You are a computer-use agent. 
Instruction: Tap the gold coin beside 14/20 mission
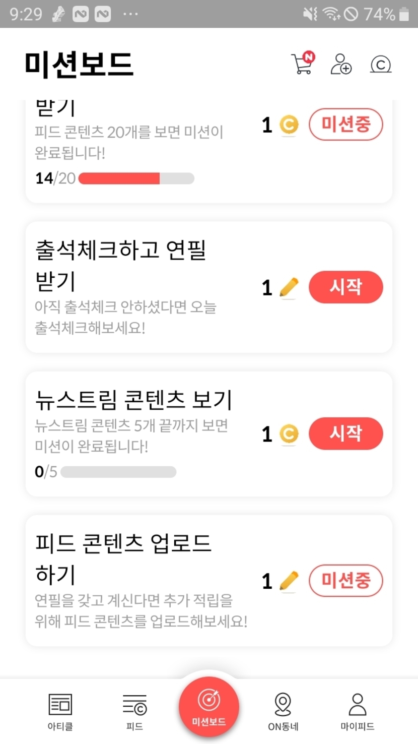(289, 125)
